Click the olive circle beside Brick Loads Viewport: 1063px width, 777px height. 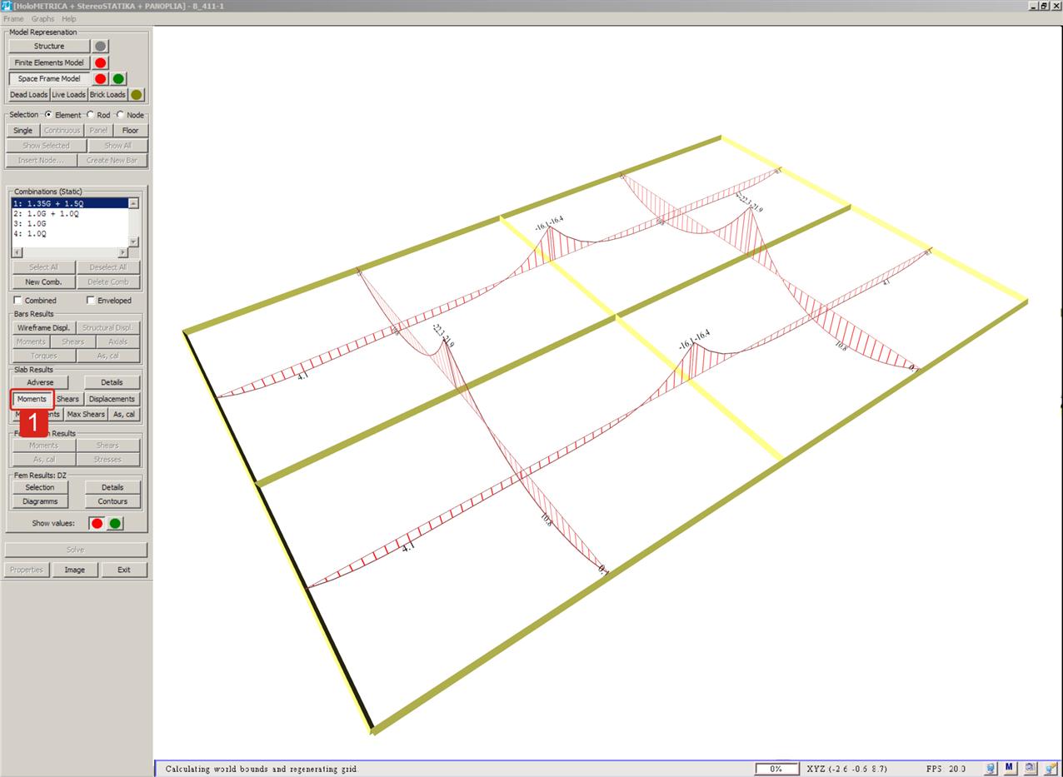tap(137, 95)
